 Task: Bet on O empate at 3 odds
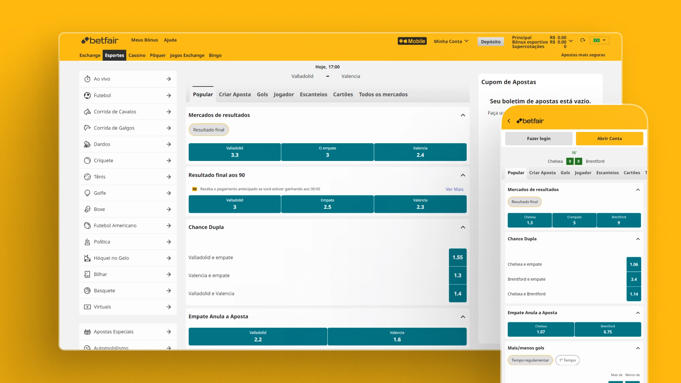327,152
